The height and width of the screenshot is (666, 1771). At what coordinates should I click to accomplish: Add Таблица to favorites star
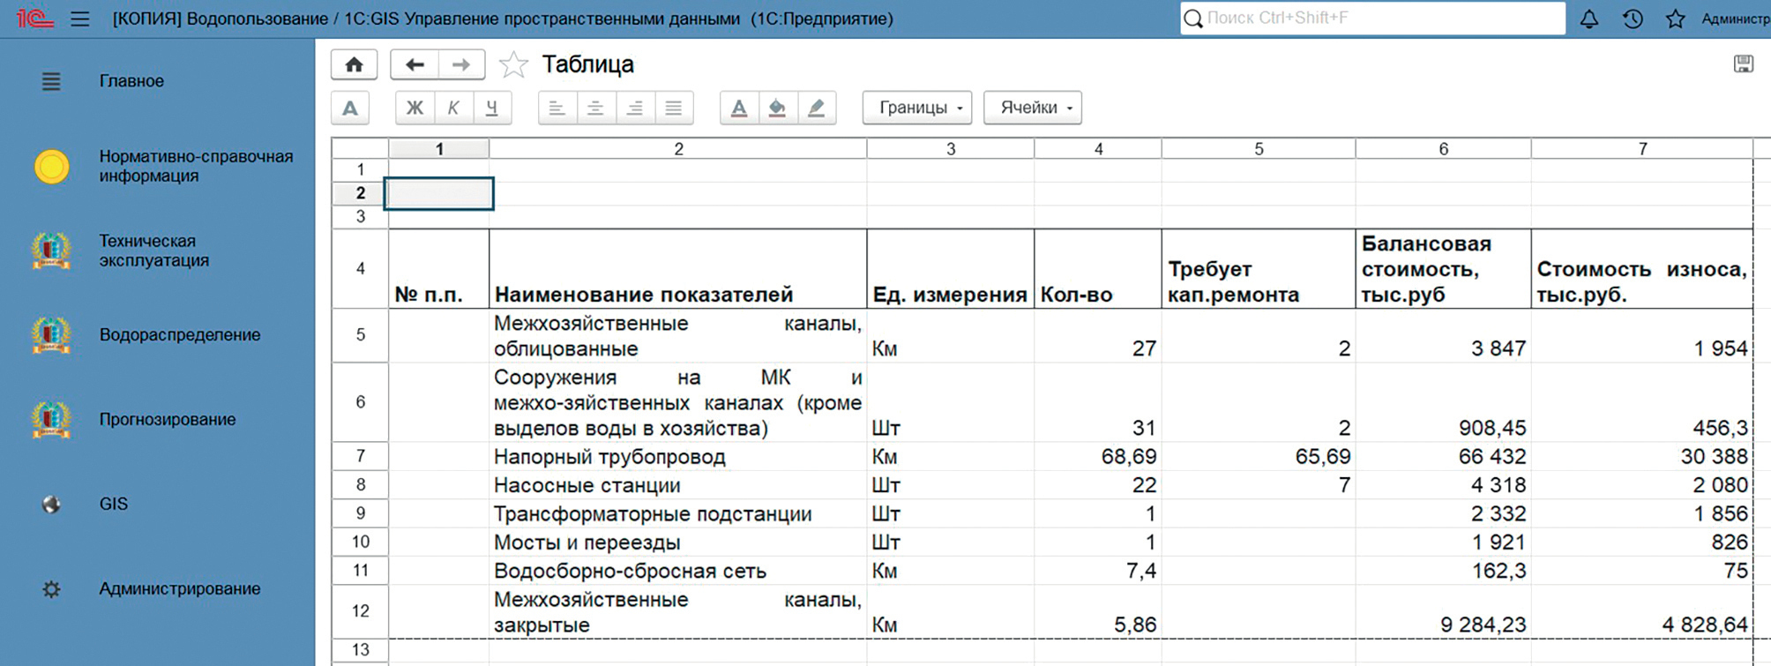point(513,64)
